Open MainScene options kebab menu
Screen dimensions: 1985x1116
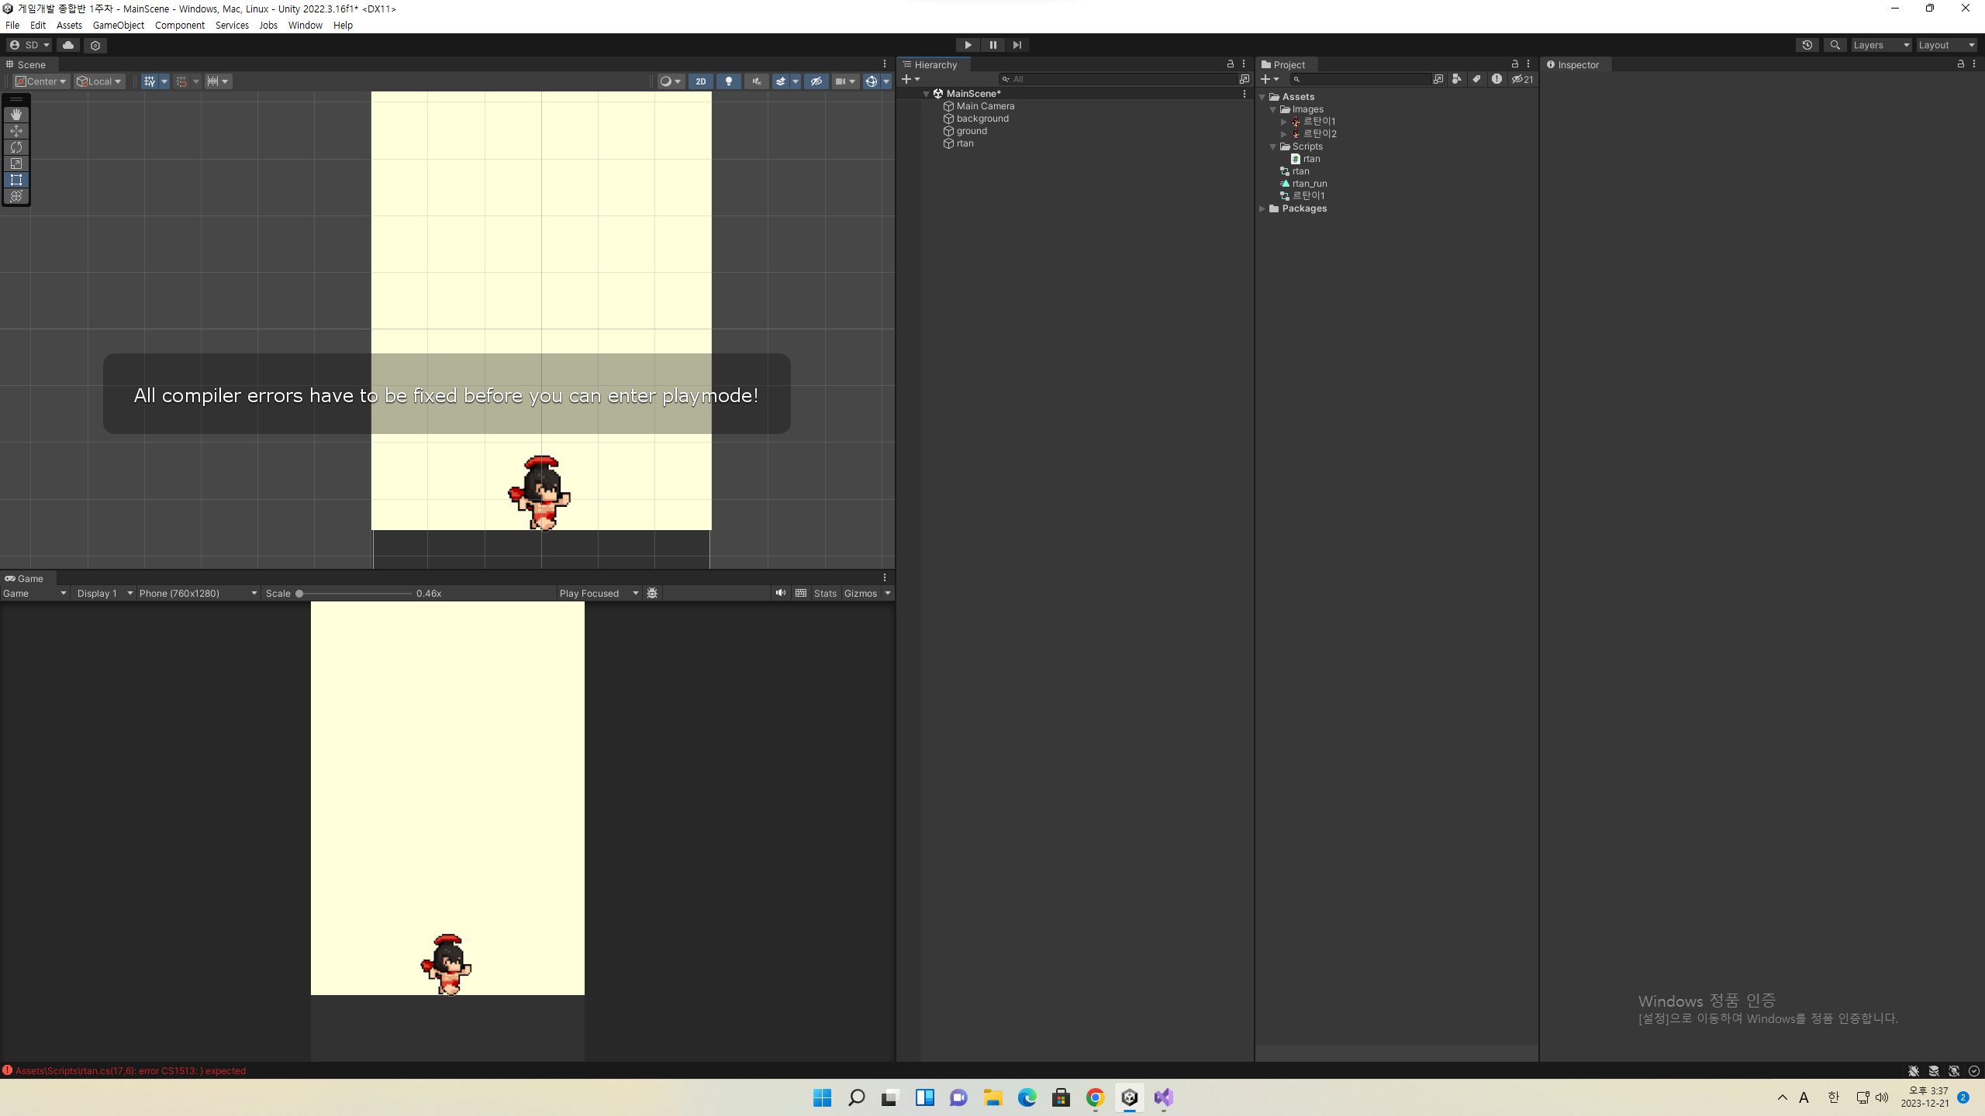pos(1245,94)
